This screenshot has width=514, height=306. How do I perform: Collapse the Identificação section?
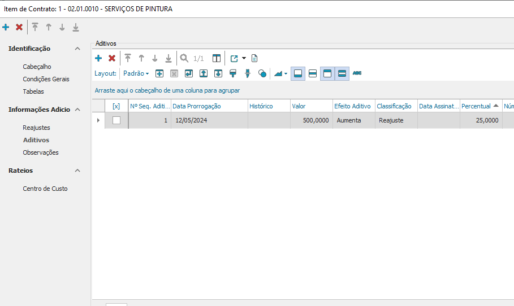77,49
